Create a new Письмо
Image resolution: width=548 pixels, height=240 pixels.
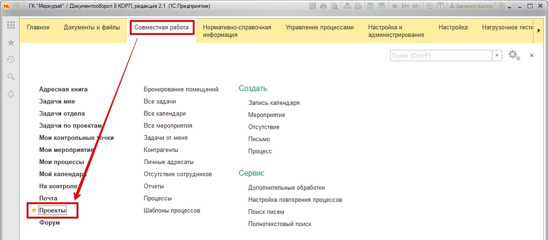tap(259, 139)
